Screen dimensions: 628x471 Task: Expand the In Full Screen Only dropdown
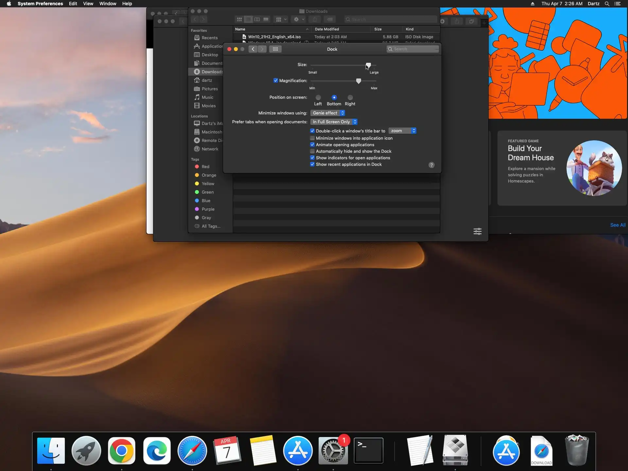click(x=334, y=122)
